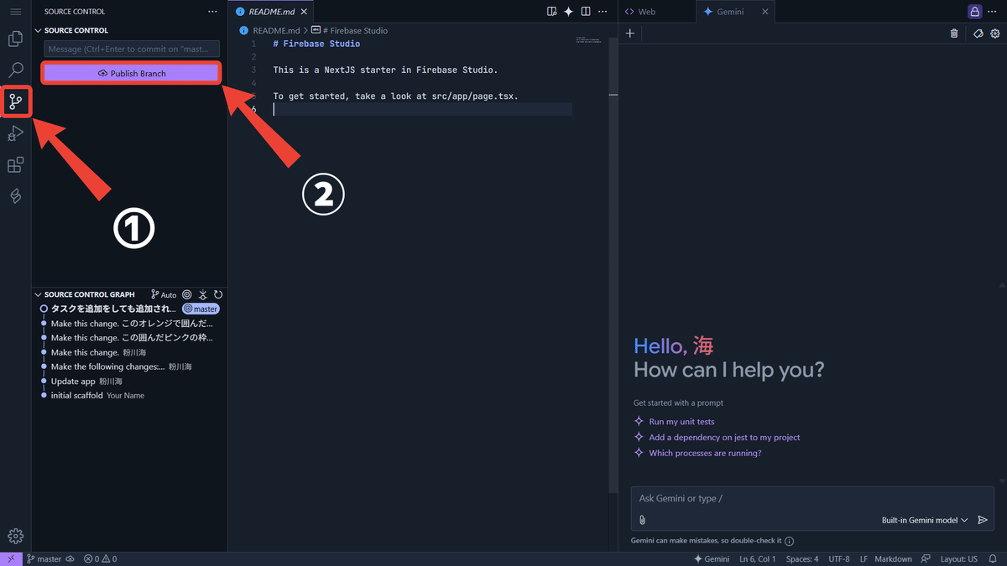Screen dimensions: 1007x566
Task: Open the preview to the side icon
Action: pyautogui.click(x=551, y=12)
